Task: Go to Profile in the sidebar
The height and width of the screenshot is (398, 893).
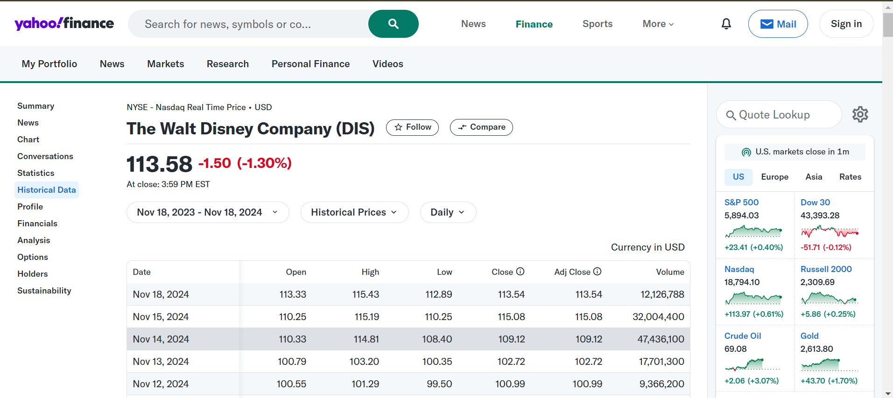Action: click(x=30, y=207)
